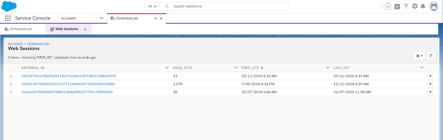Open row actions for the 1,079 page hits row
This screenshot has width=443, height=140.
tap(430, 84)
